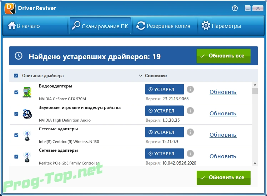The image size is (267, 196).
Task: Show info for NVIDIA High Definition Audio
Action: (190, 111)
